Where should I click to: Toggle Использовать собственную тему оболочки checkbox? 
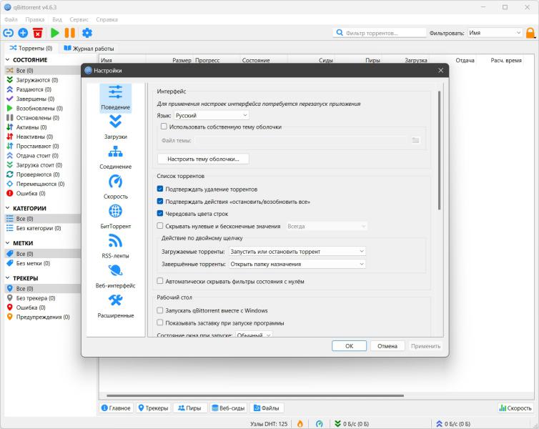164,127
